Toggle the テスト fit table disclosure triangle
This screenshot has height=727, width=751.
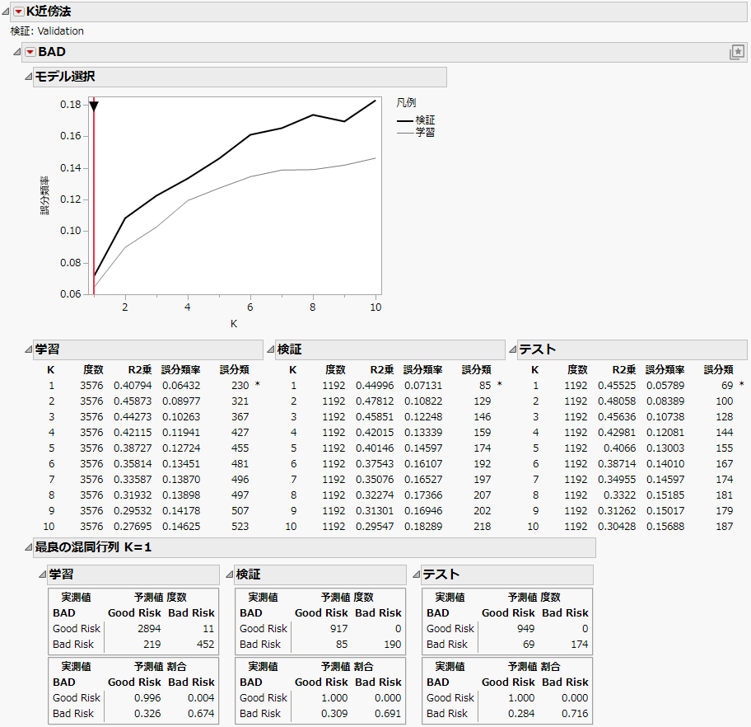(512, 350)
